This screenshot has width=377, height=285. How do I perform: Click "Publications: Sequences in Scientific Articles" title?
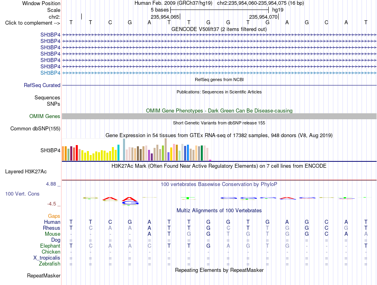click(219, 92)
